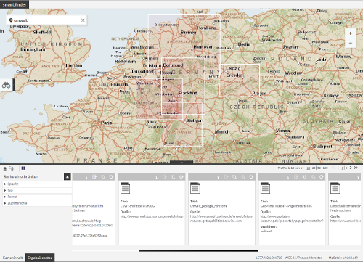This screenshot has height=262, width=363.
Task: Set results per page to 50
Action: (x=319, y=168)
